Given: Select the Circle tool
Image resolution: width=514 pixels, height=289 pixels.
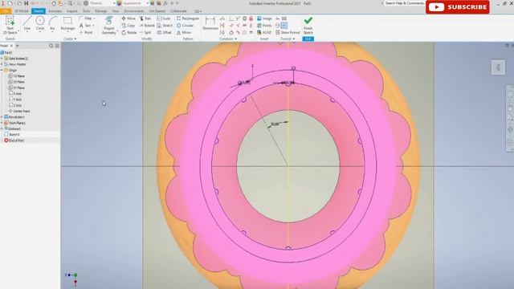Looking at the screenshot, I should coord(40,24).
